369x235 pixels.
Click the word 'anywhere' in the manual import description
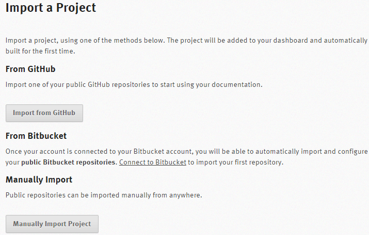click(185, 195)
